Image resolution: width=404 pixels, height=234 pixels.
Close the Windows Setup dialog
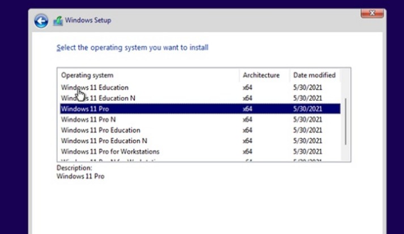[372, 13]
